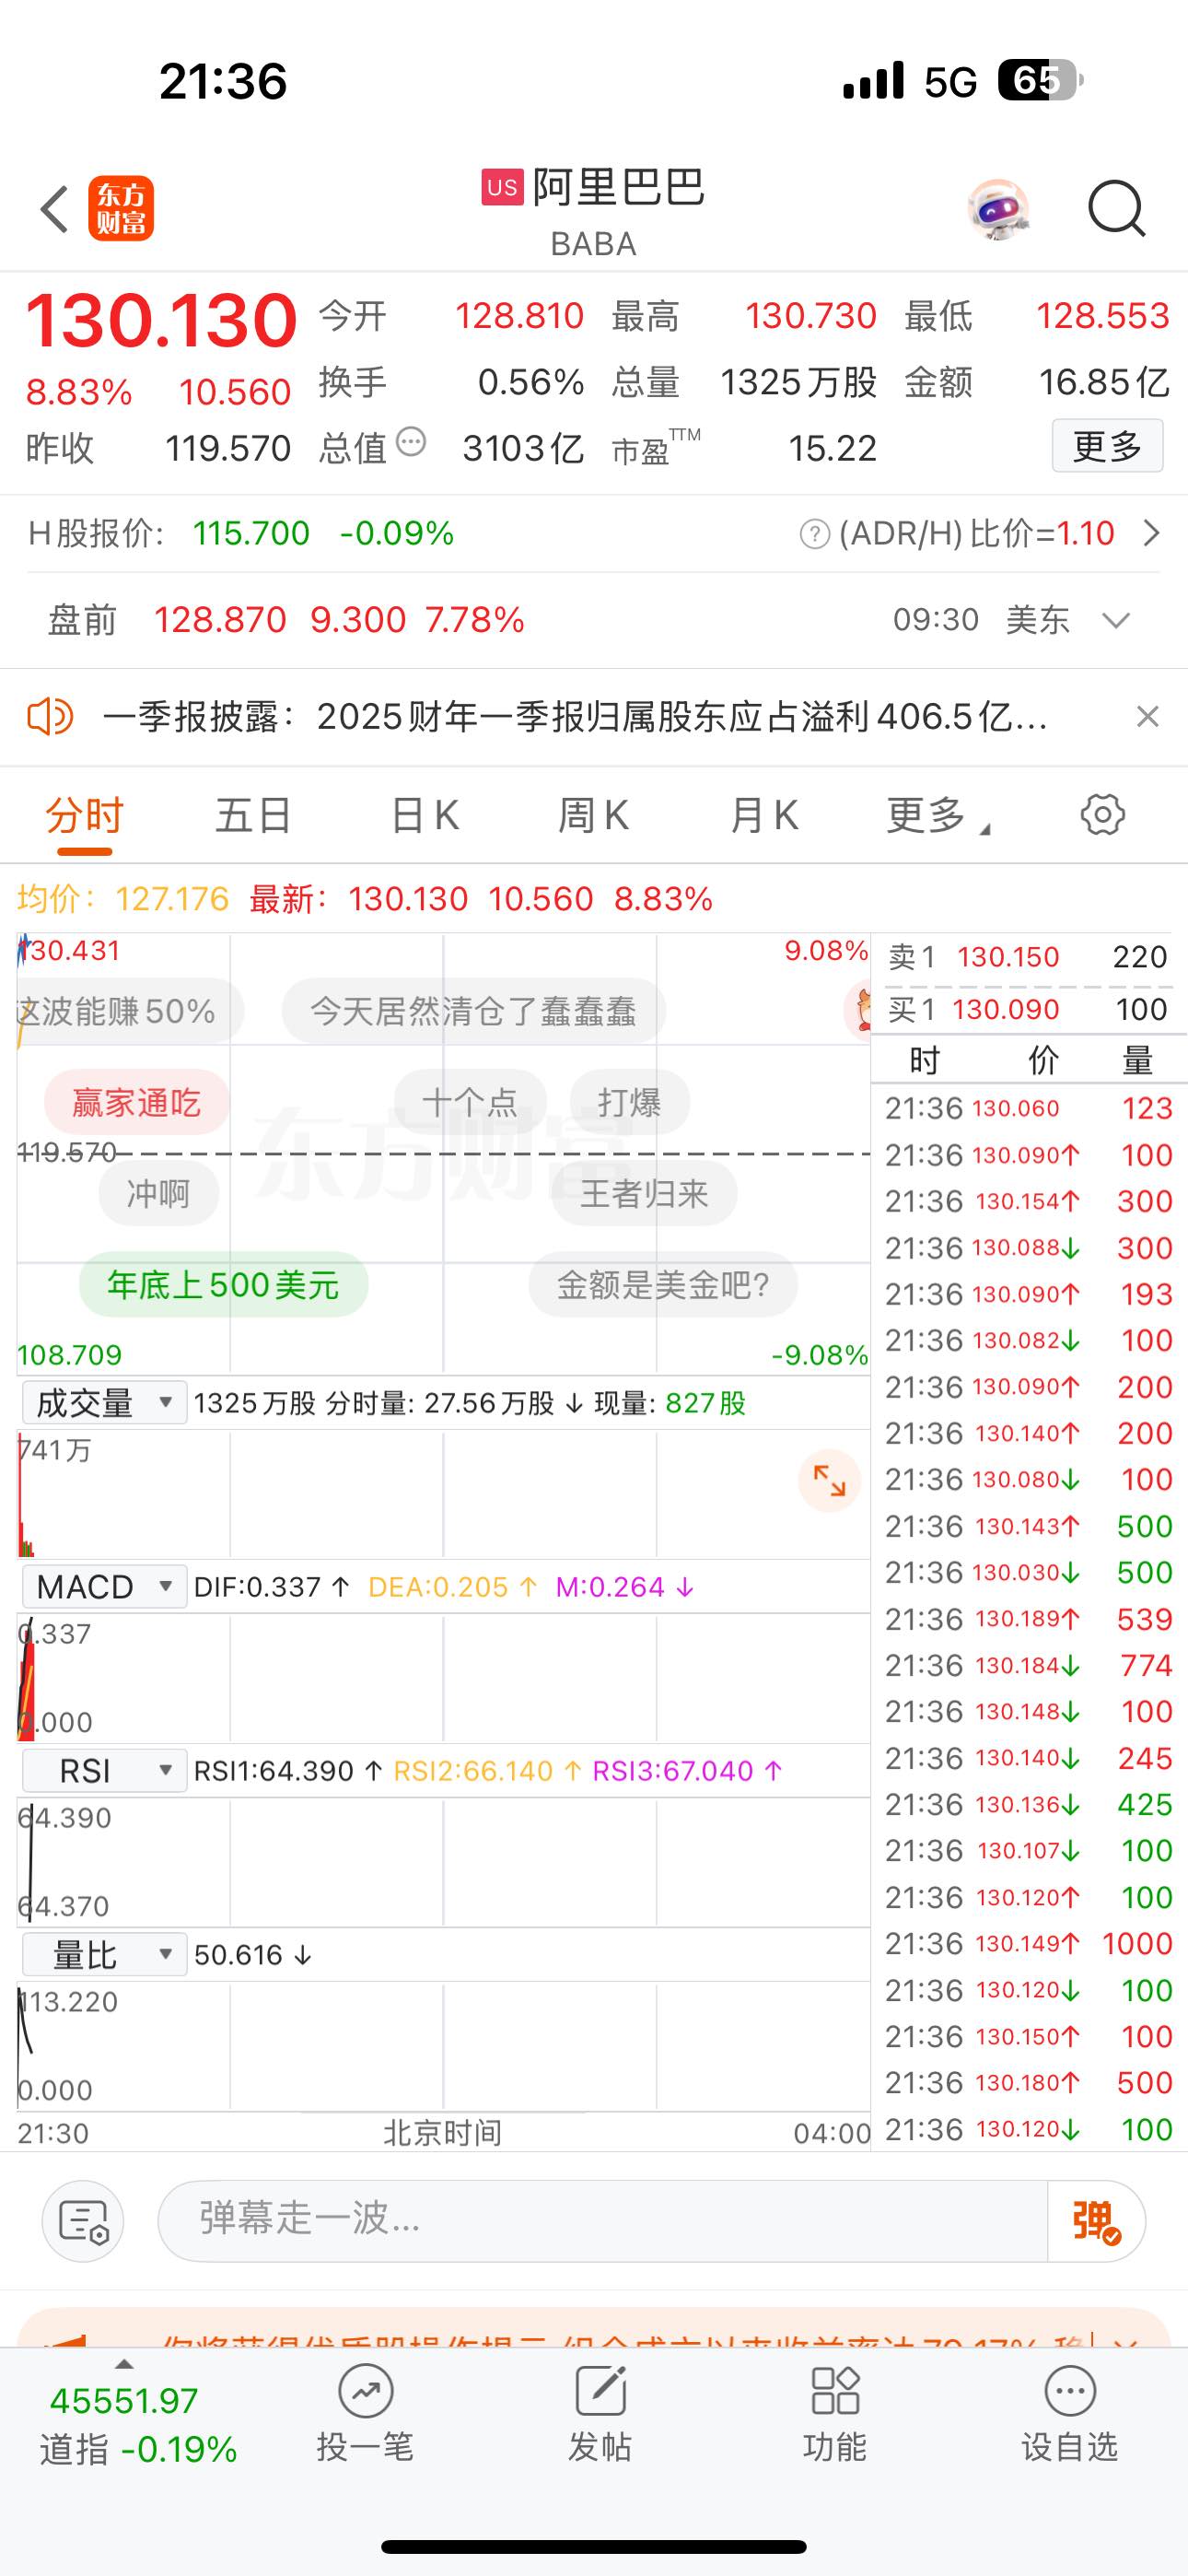Open the danmaku settings icon
The width and height of the screenshot is (1188, 2576).
83,2221
